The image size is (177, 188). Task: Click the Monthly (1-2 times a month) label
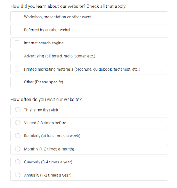coord(49,149)
